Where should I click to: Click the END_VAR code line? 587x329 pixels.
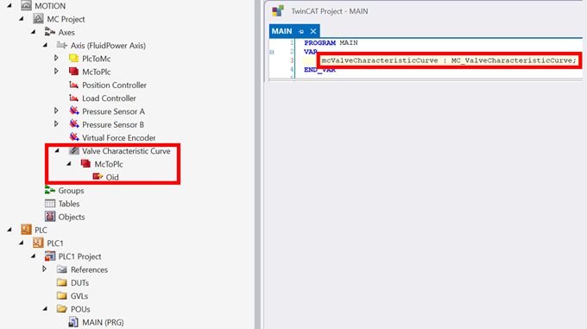(319, 70)
